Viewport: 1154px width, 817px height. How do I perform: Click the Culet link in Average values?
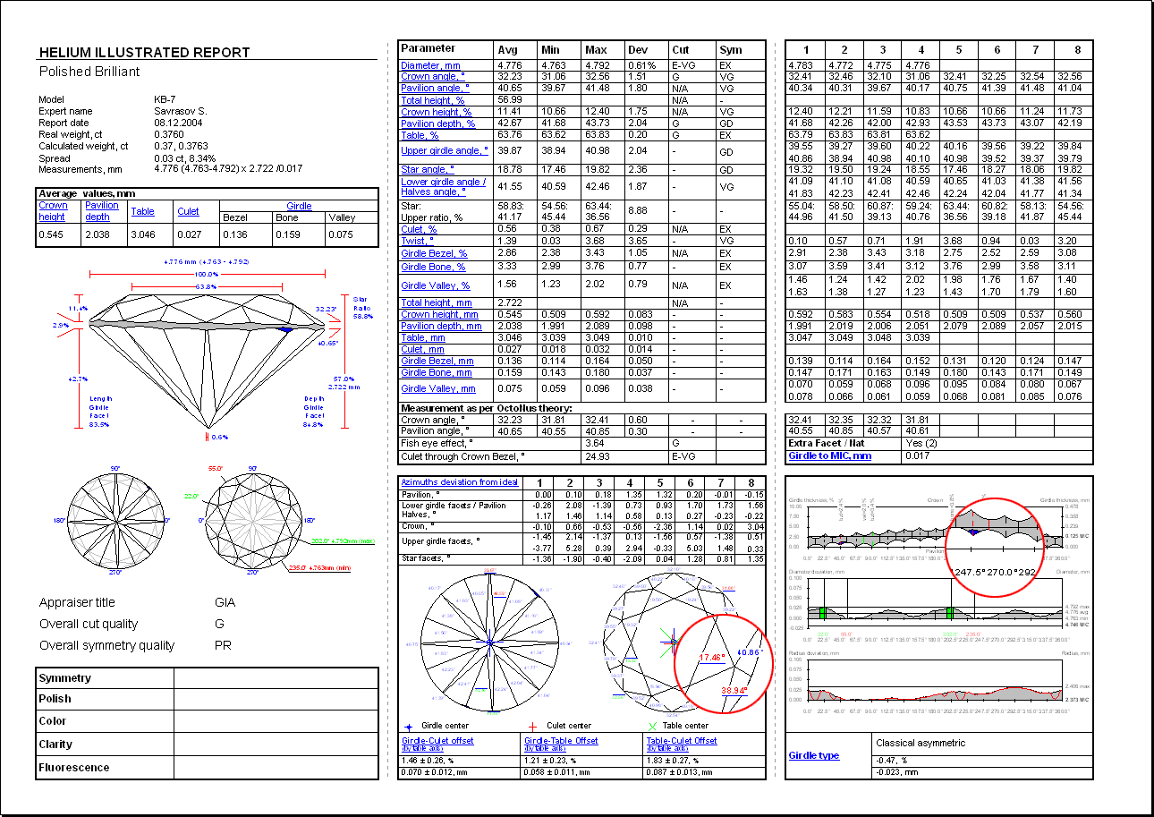coord(188,211)
